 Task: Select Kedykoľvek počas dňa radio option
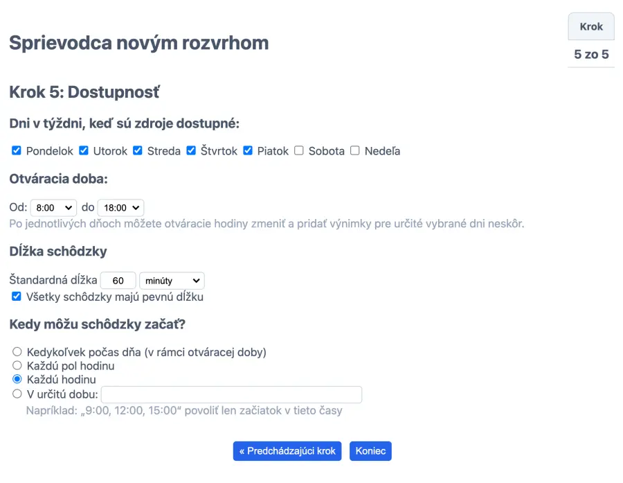(x=17, y=352)
